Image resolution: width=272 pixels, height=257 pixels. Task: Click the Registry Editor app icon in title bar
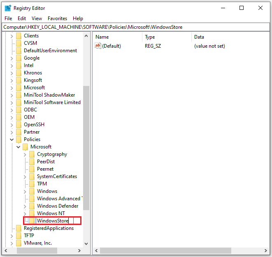click(8, 8)
